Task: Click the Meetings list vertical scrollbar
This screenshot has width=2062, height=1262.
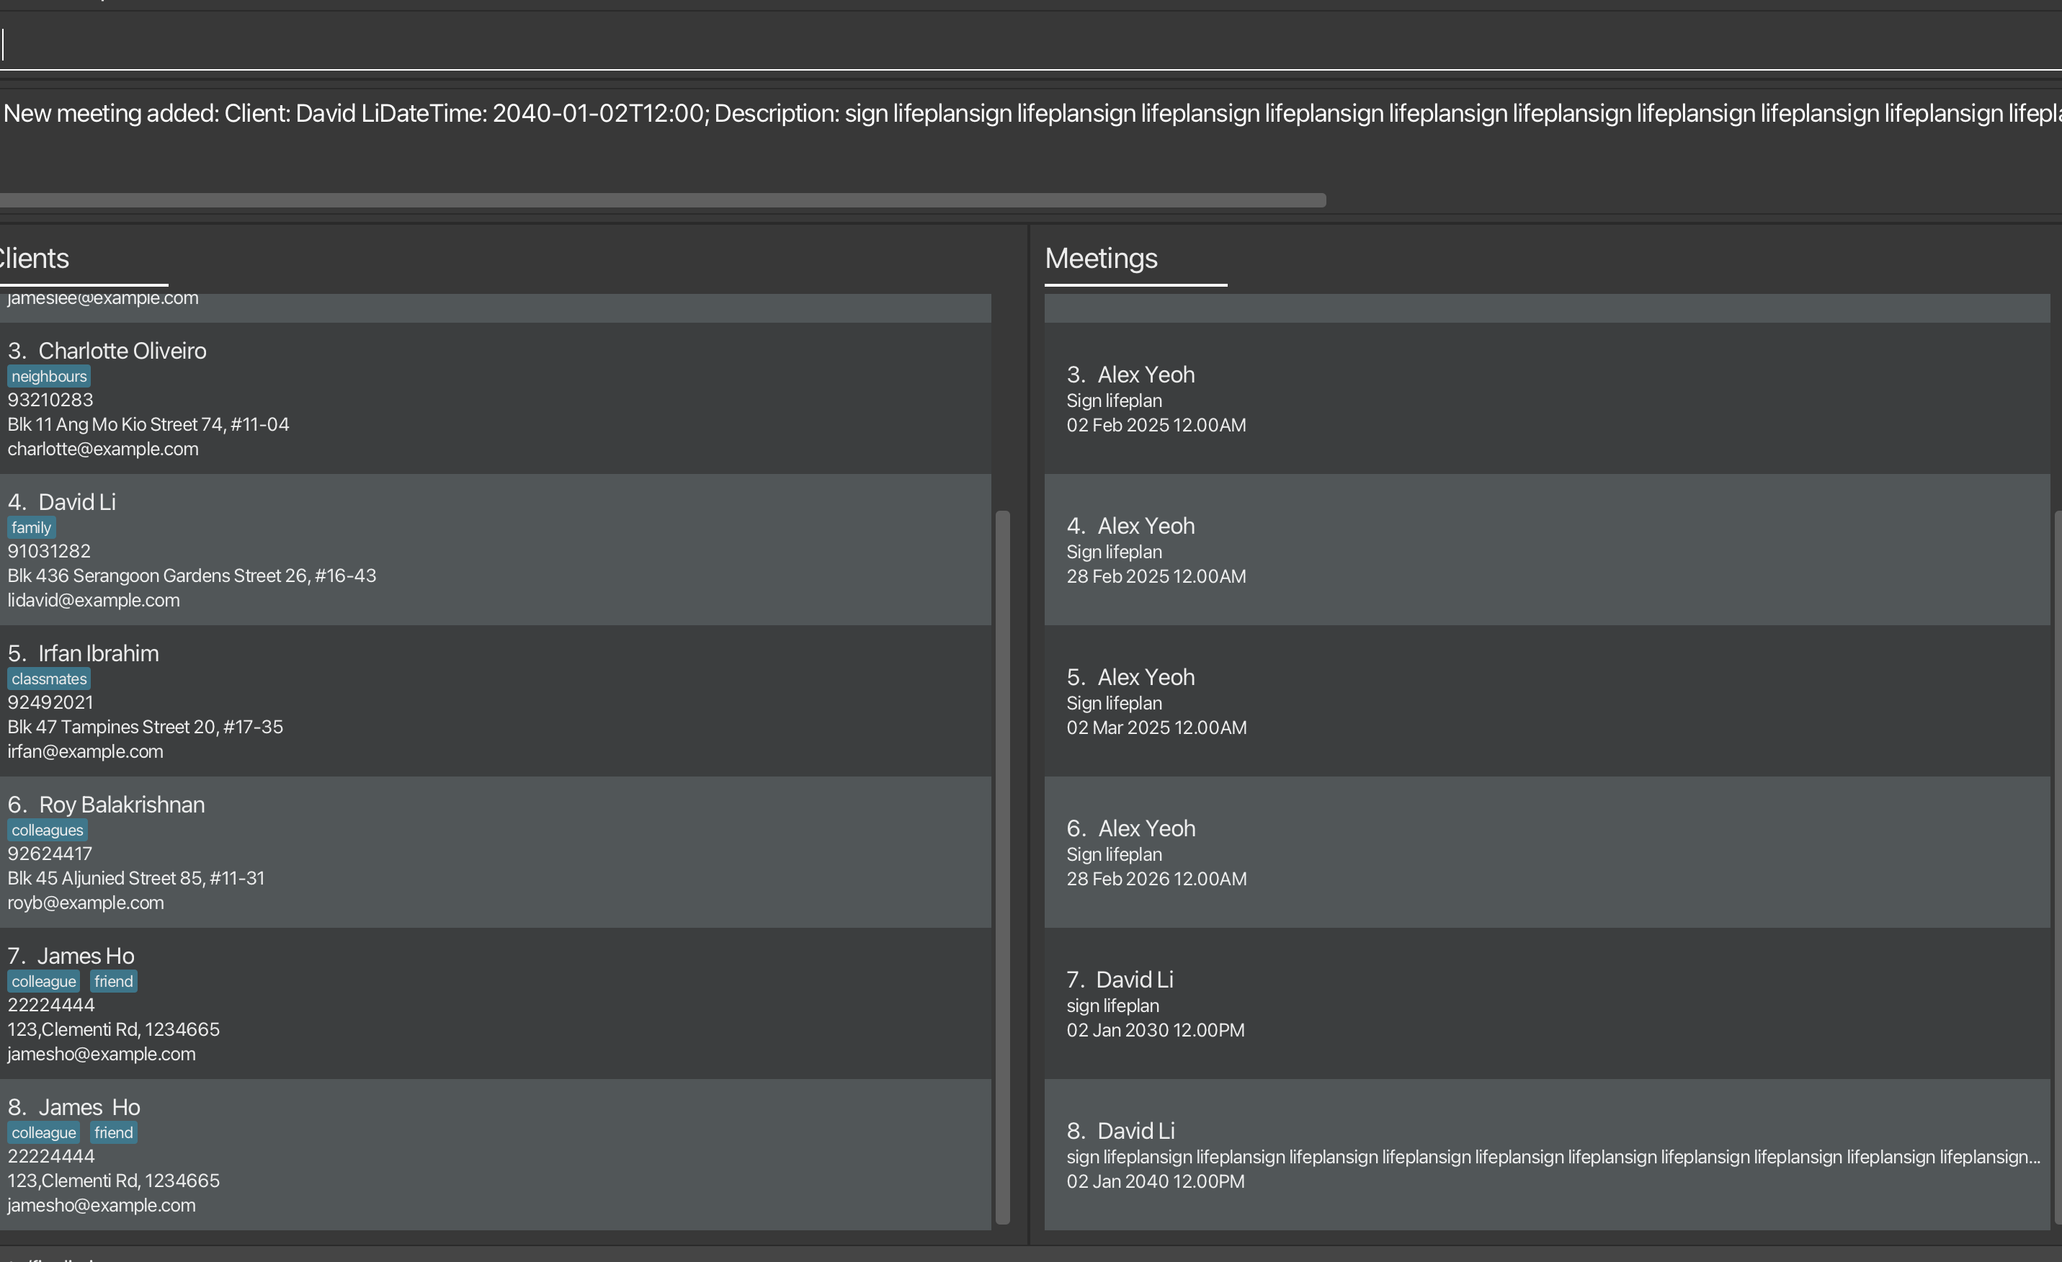Action: [x=2057, y=866]
